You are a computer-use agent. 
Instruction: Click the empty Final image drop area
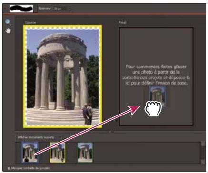pyautogui.click(x=156, y=77)
